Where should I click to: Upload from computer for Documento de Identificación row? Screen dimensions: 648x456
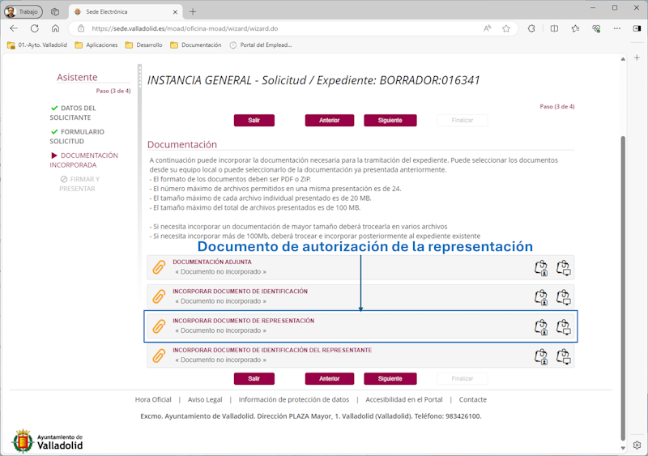563,297
